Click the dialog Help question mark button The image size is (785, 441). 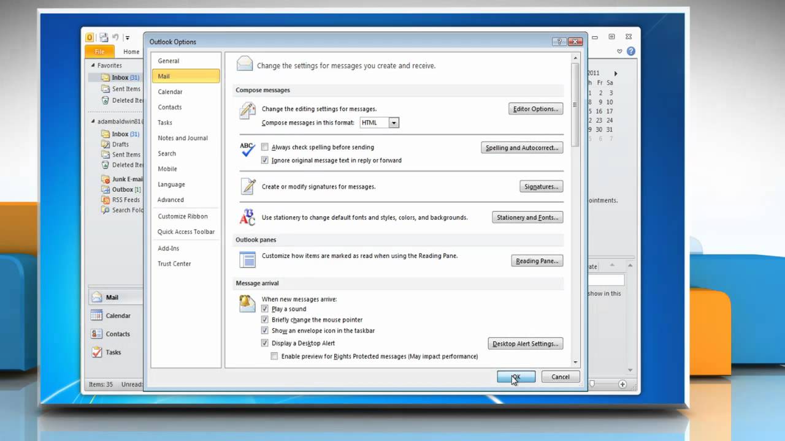559,42
